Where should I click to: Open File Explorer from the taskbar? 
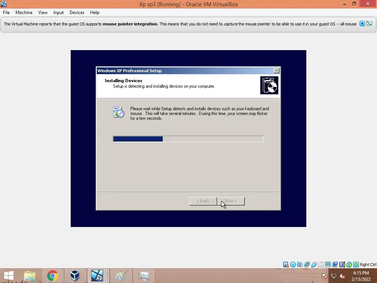[x=30, y=276]
